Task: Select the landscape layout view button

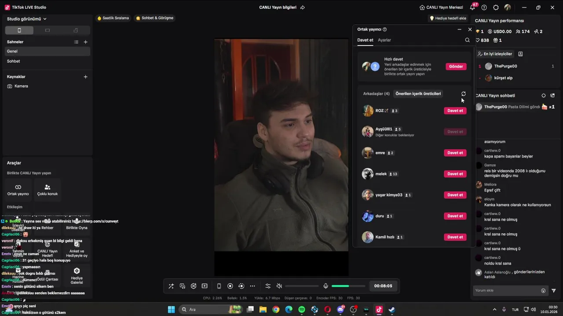Action: pos(48,30)
